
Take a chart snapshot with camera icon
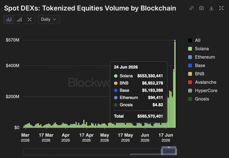(x=202, y=8)
